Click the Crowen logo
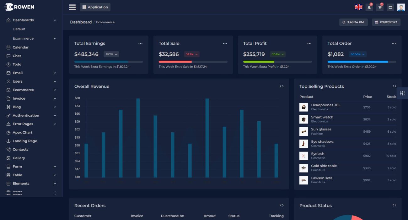Screen dimensions: 408x220 [19, 7]
